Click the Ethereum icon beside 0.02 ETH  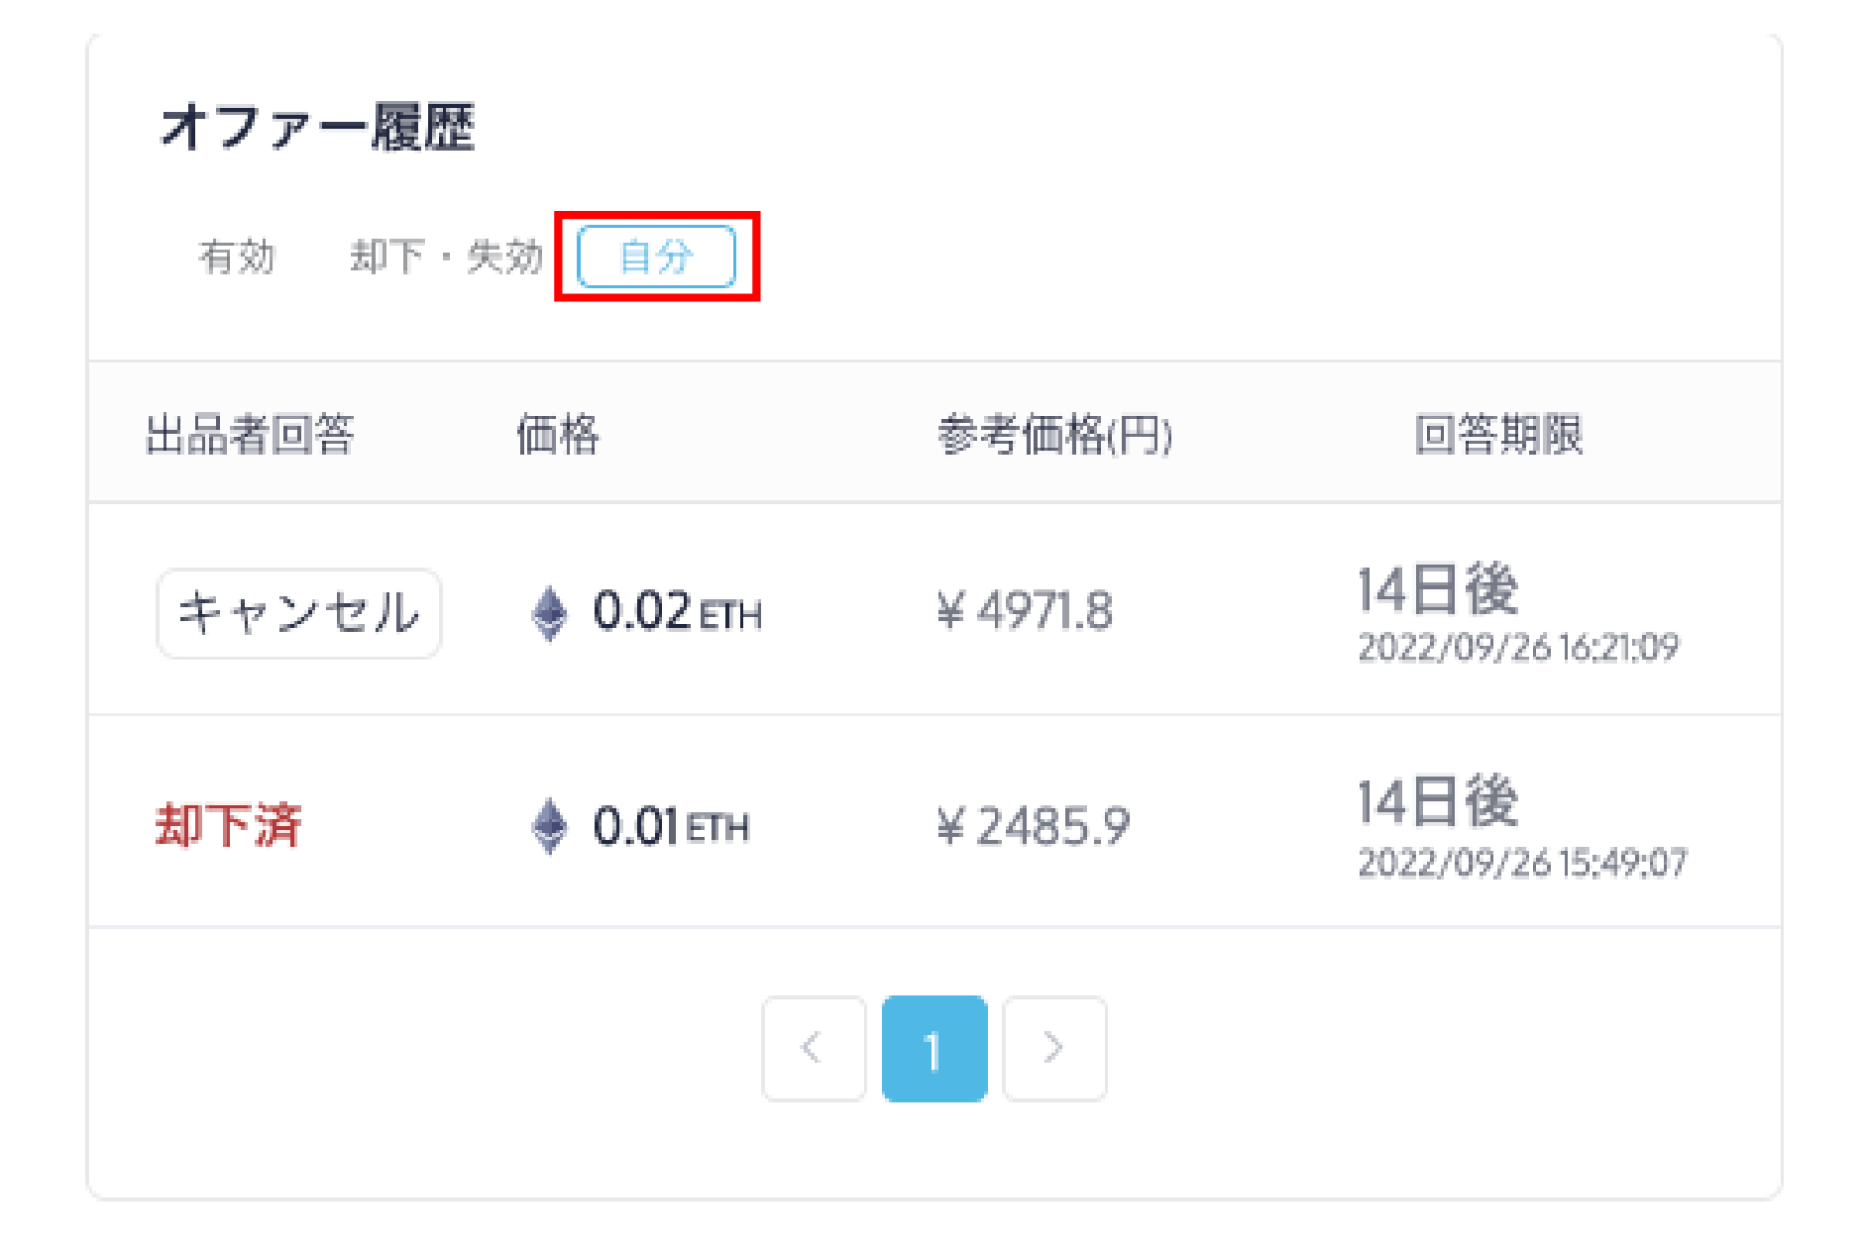click(549, 613)
